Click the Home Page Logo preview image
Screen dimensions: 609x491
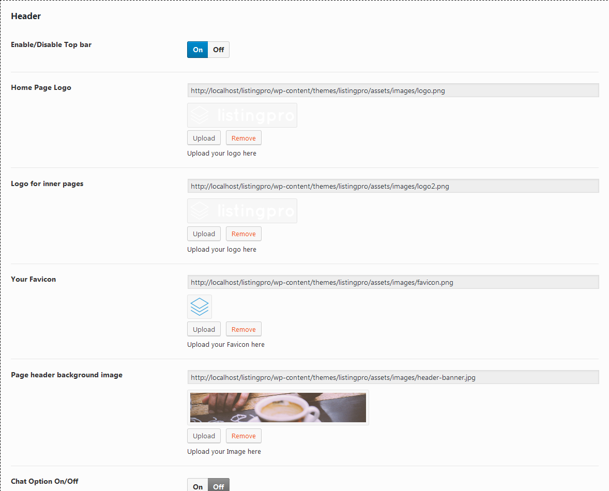click(x=242, y=115)
